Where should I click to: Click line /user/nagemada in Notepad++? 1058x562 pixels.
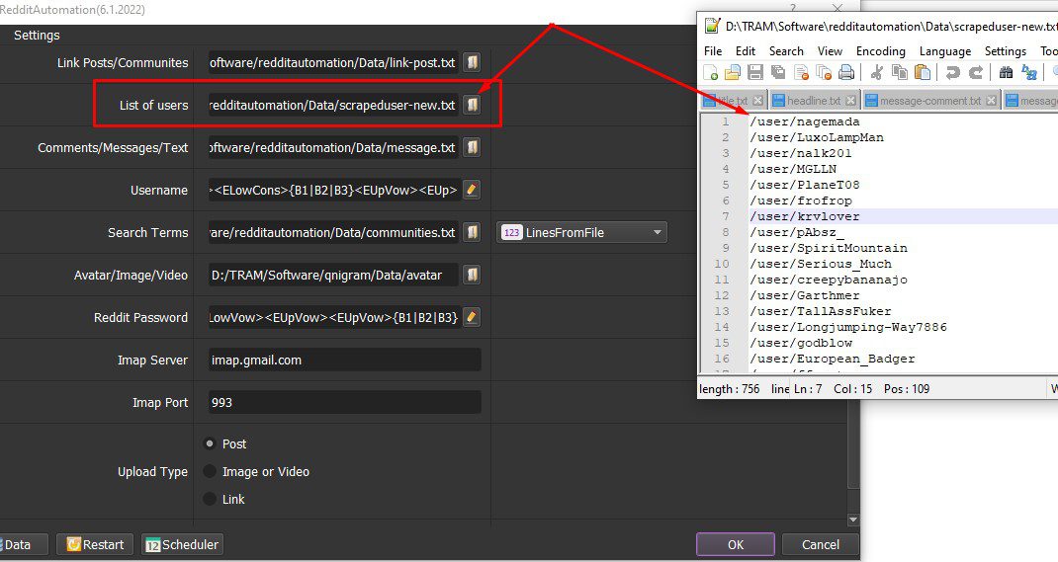click(804, 121)
